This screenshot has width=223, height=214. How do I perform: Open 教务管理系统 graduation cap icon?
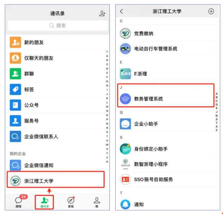tap(125, 99)
